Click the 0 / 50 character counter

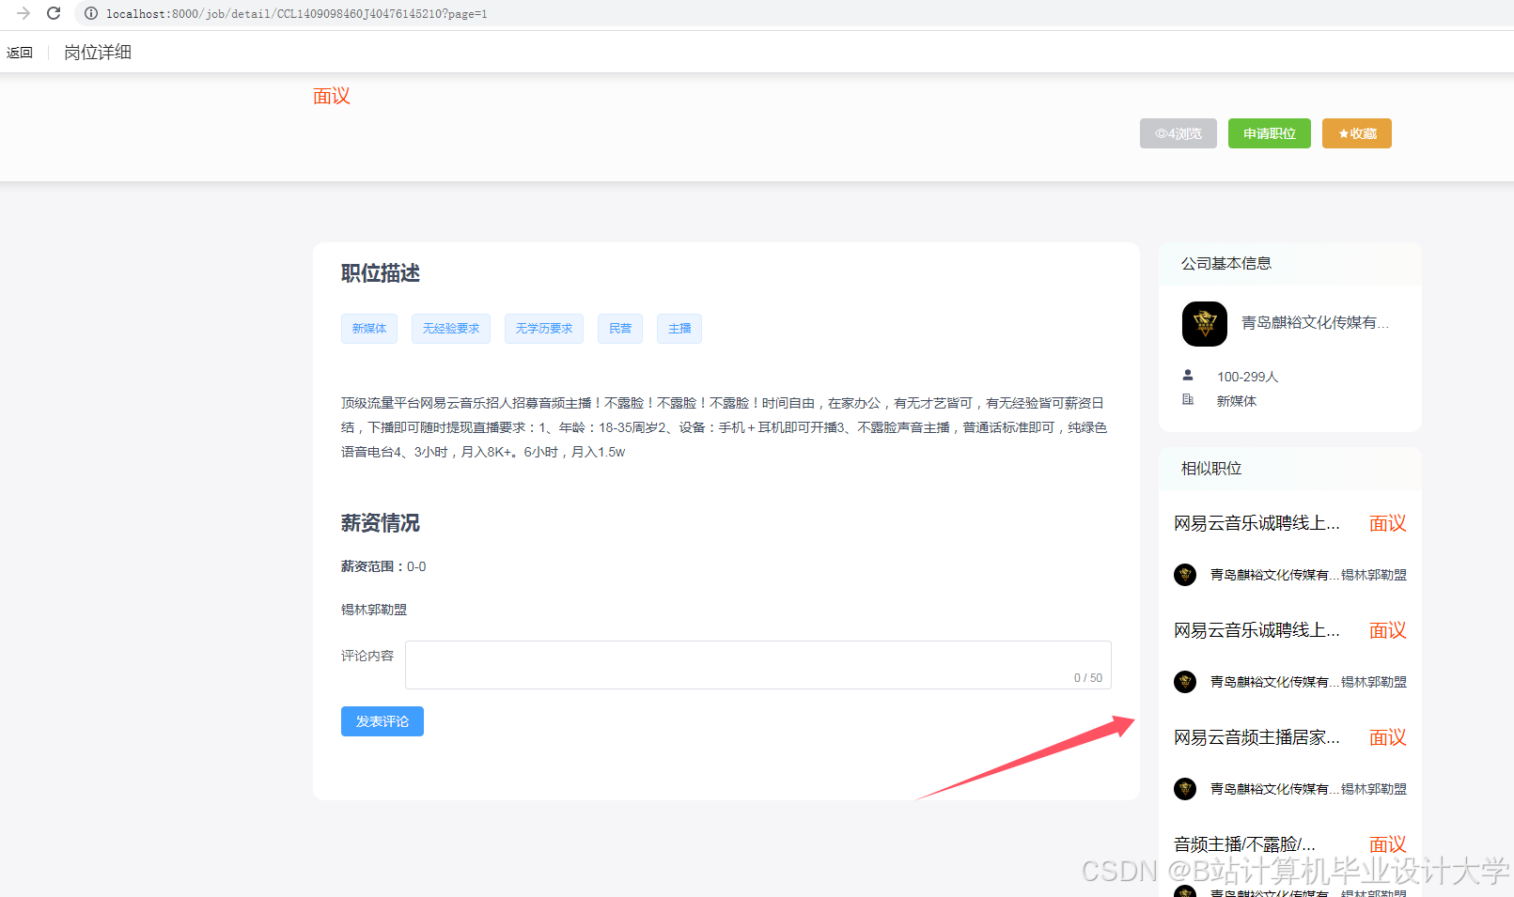coord(1088,678)
